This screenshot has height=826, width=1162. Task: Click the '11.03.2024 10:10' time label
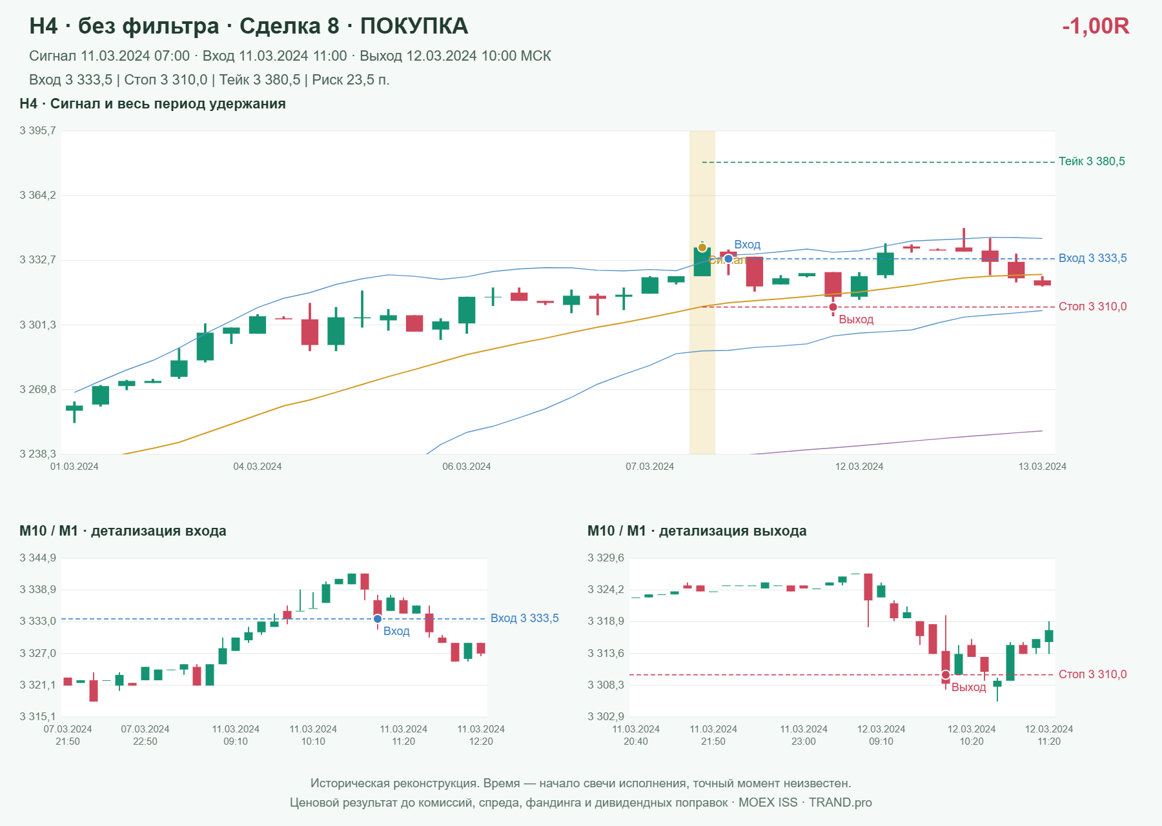coord(313,735)
